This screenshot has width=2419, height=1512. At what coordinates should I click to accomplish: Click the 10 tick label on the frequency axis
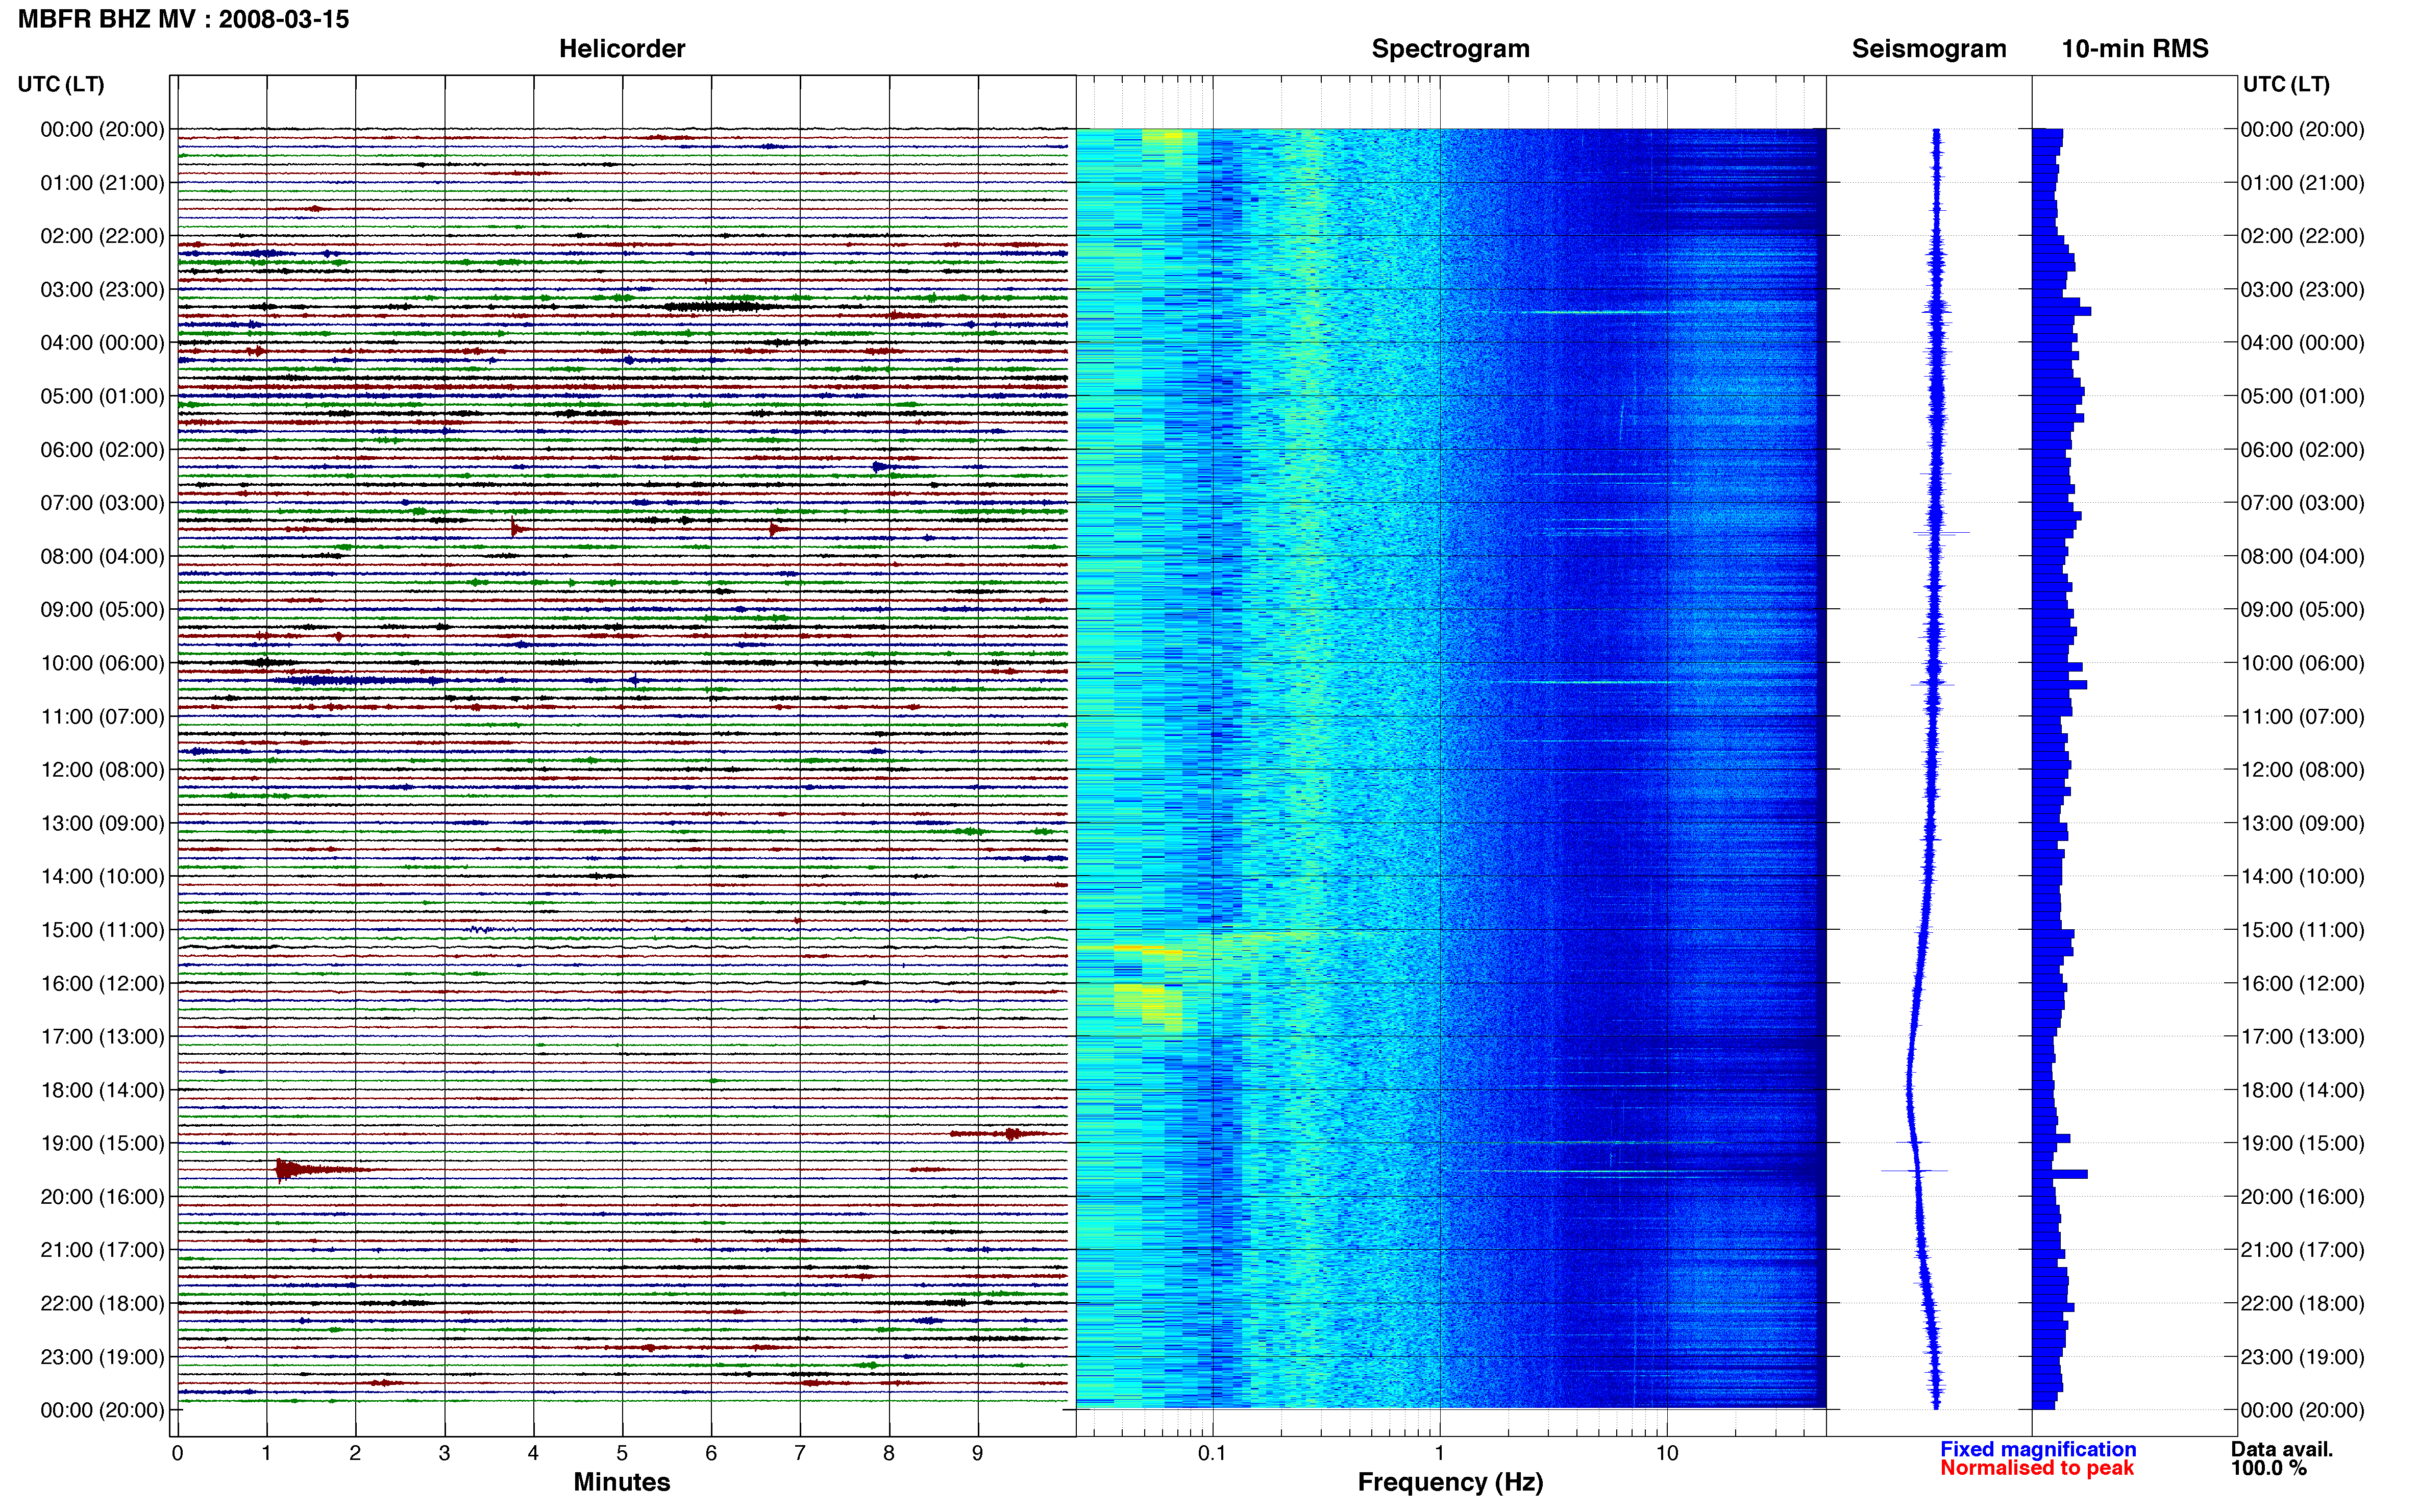tap(1667, 1453)
